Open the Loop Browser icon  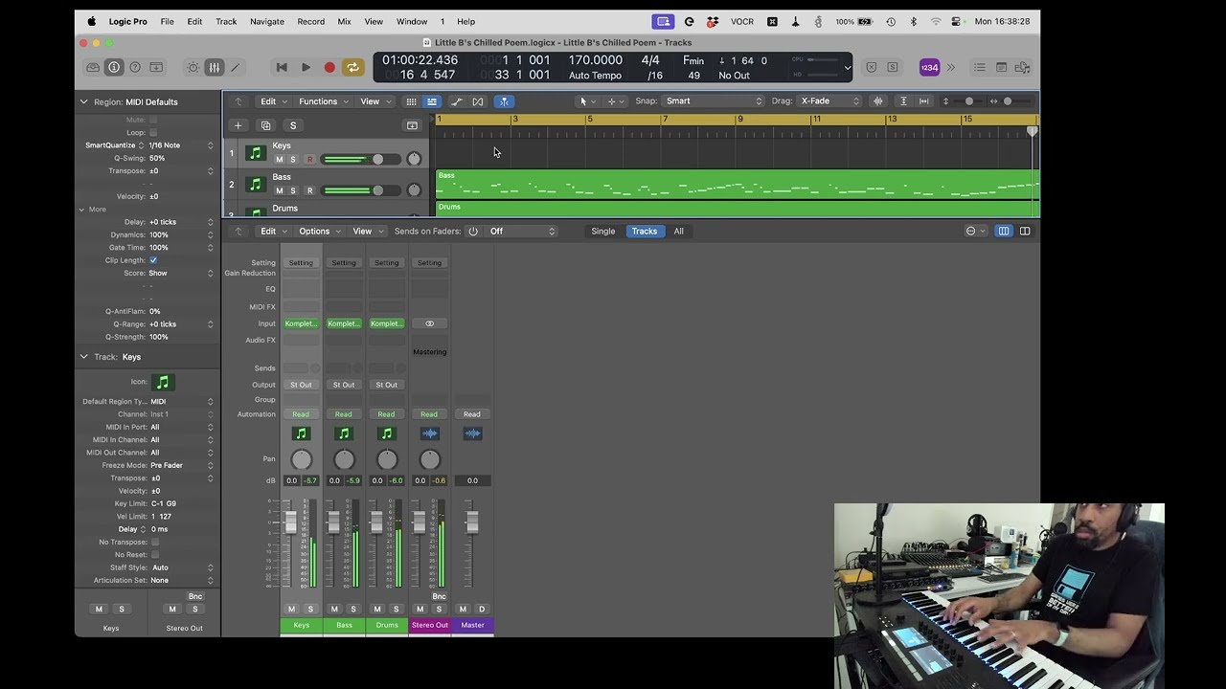(1023, 67)
